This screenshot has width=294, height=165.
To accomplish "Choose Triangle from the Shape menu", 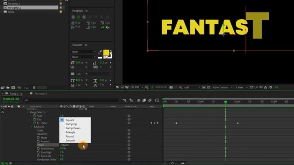I will (x=75, y=132).
